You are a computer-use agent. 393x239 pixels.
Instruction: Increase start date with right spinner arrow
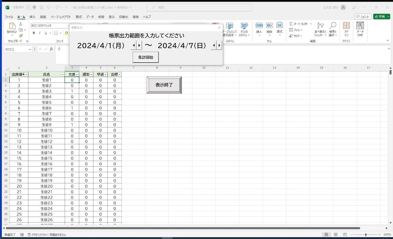coord(139,45)
